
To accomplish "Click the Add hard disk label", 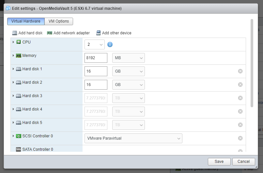I will pos(30,33).
